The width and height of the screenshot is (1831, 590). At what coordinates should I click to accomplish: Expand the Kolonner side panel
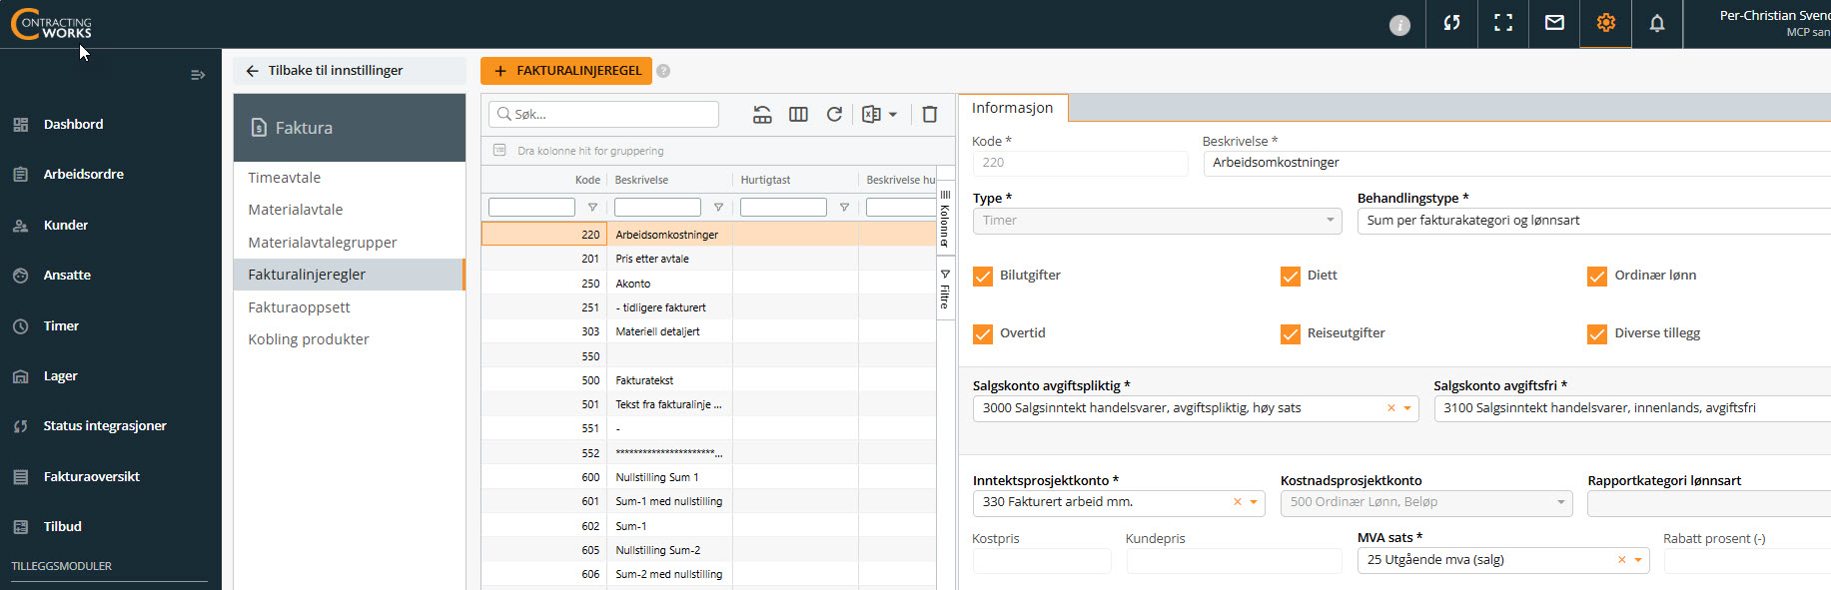pos(945,219)
